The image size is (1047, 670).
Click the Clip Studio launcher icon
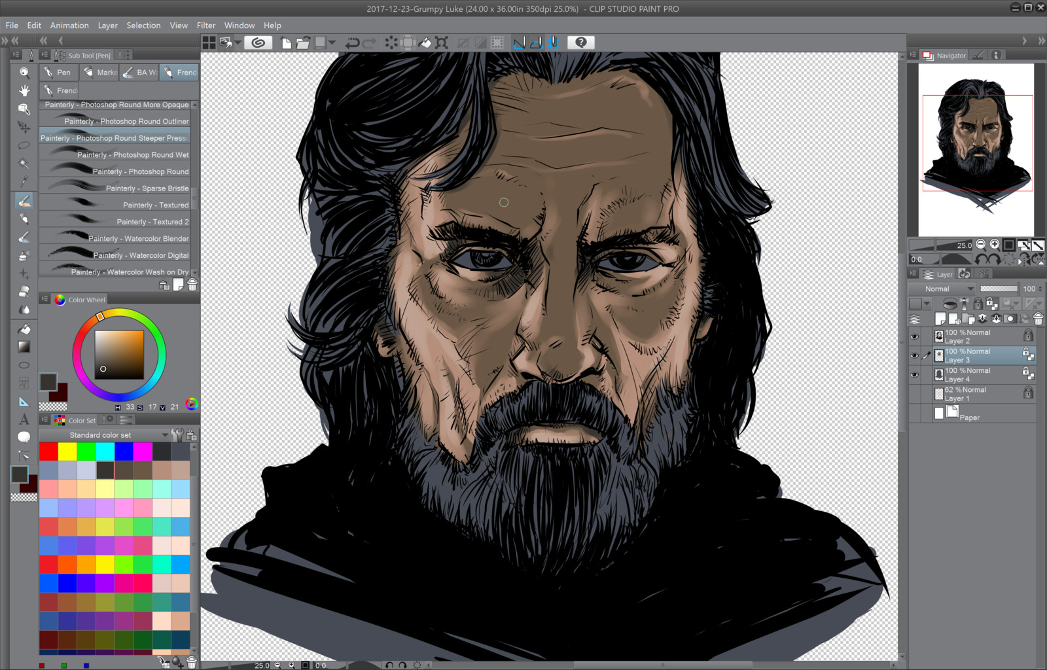click(x=258, y=43)
